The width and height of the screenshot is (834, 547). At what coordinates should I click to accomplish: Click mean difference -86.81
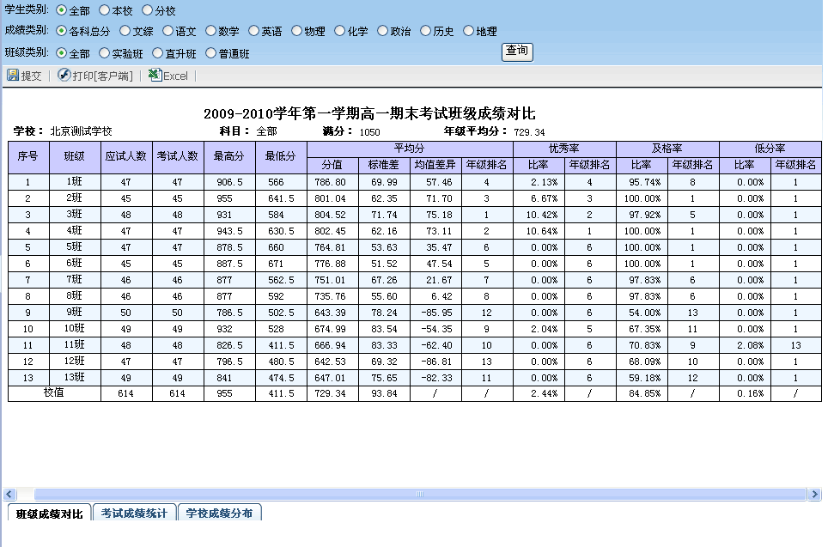click(x=436, y=362)
